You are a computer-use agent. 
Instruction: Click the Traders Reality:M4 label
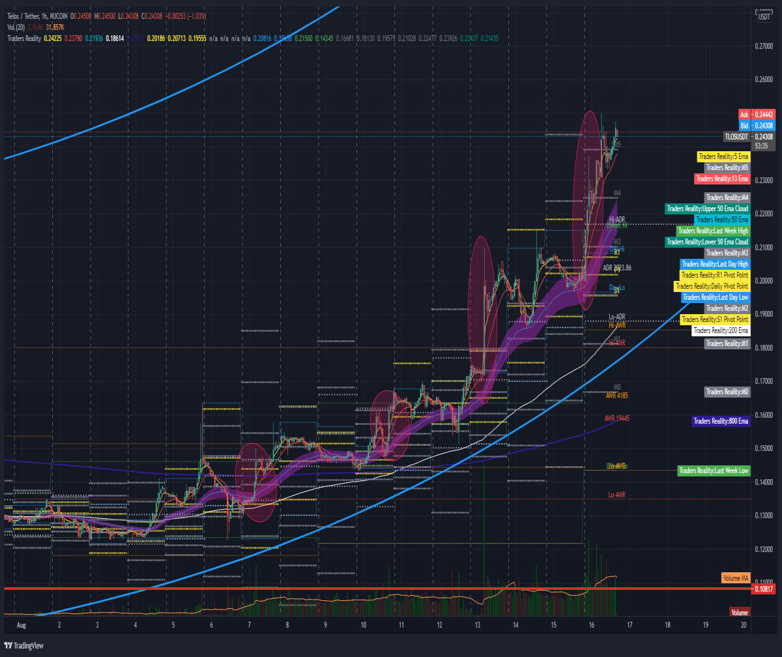728,197
